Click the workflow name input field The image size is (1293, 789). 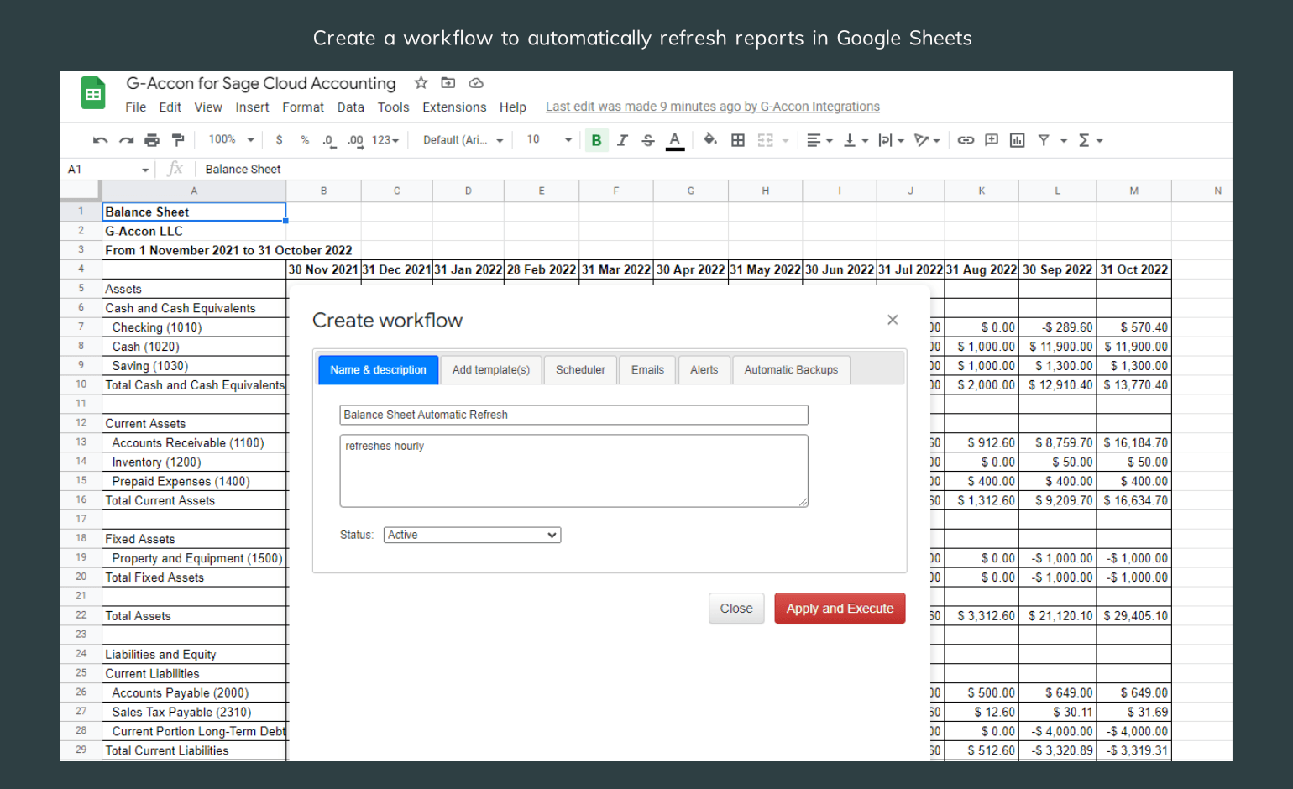tap(573, 415)
